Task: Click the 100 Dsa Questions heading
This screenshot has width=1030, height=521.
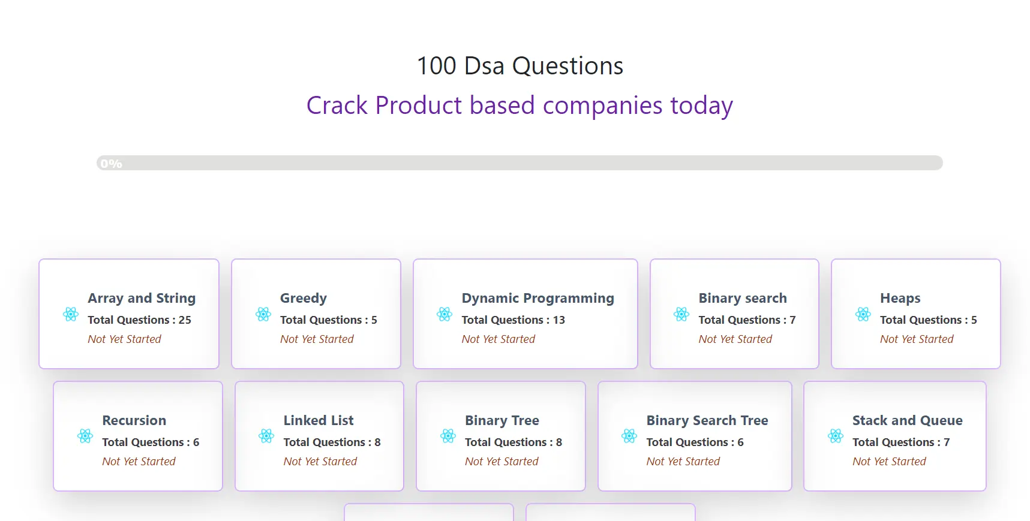Action: click(x=519, y=66)
